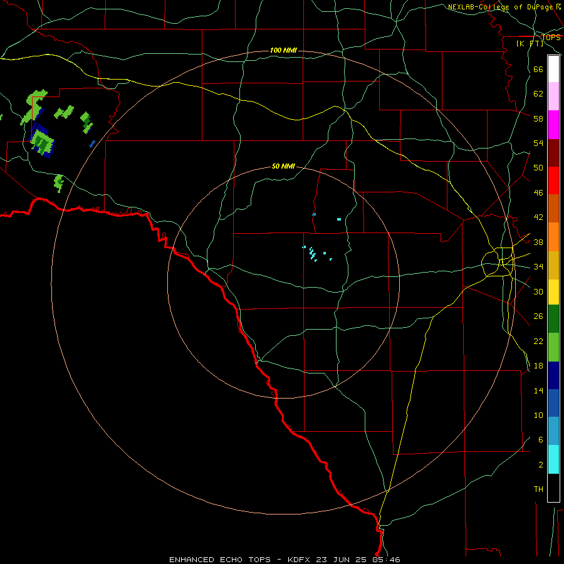
Task: Click the 'TOPS' legend title
Action: 551,38
